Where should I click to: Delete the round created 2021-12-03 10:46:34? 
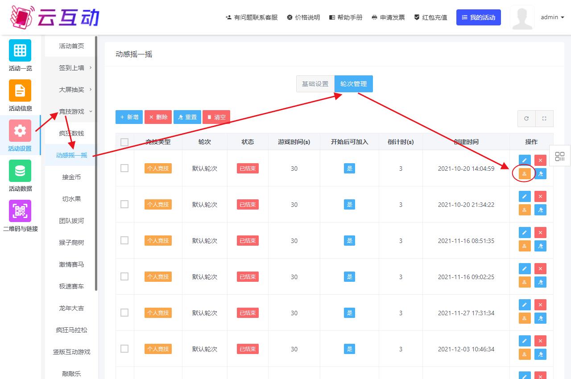click(x=540, y=341)
